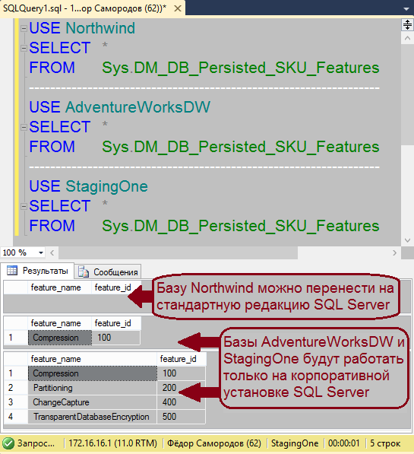Click the editor scroll up arrow

coord(407,38)
